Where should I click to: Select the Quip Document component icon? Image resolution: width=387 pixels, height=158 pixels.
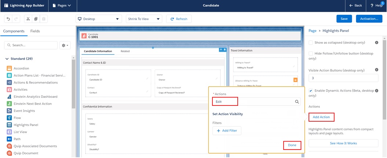click(10, 153)
